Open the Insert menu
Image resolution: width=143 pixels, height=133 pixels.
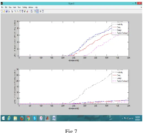click(14, 7)
